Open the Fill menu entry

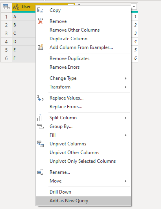83,135
